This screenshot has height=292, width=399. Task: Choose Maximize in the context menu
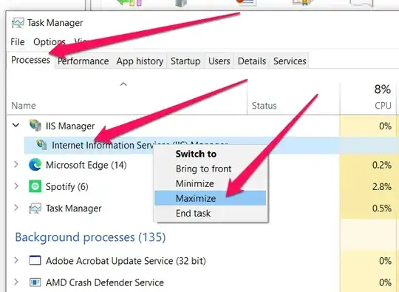(x=210, y=198)
